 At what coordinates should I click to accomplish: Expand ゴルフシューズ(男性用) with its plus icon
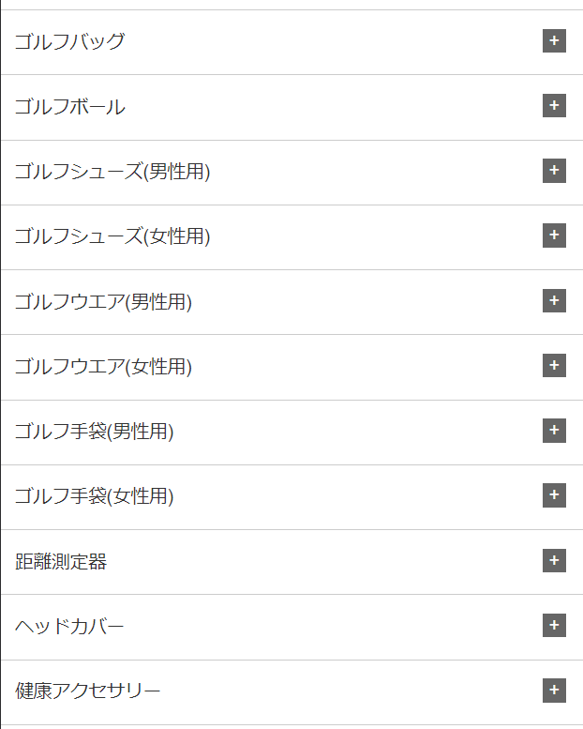554,171
